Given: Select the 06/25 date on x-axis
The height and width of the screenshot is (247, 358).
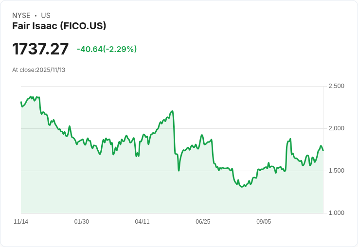Looking at the screenshot, I should tap(203, 222).
